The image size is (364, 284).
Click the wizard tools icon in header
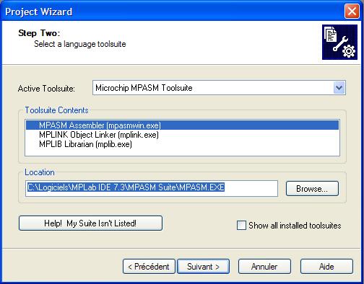339,42
